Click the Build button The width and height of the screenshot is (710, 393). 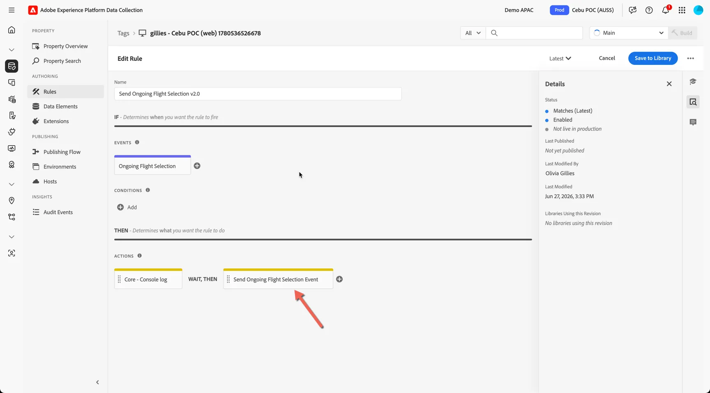click(x=682, y=33)
